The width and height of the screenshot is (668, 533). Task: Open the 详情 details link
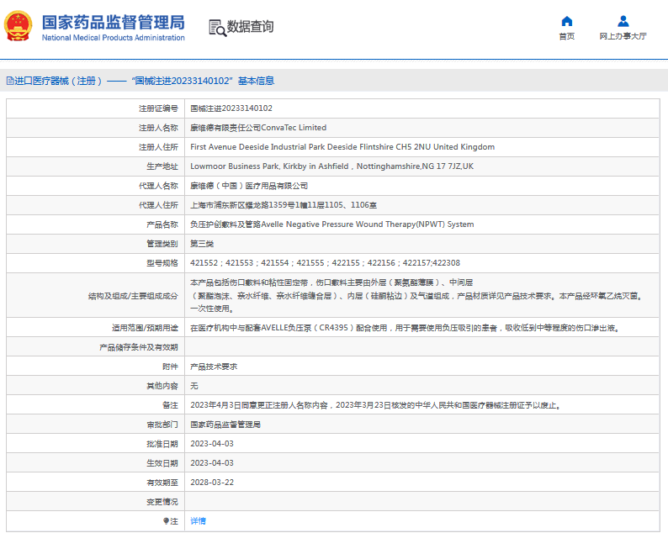[198, 521]
